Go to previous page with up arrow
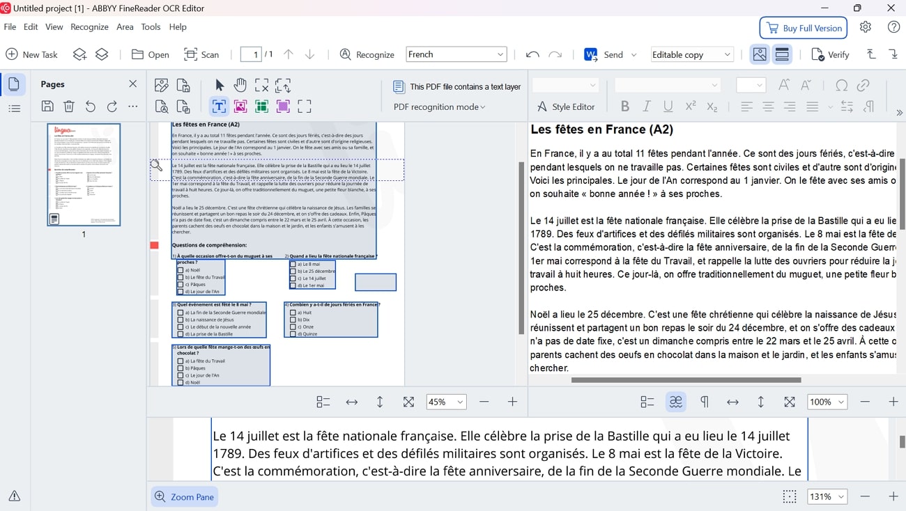This screenshot has height=511, width=906. pos(289,54)
